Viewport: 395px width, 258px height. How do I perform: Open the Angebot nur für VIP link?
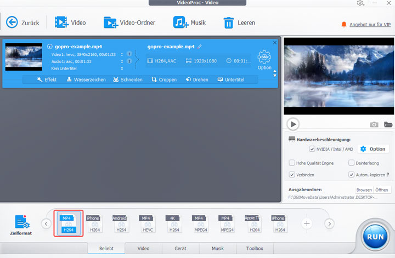point(370,25)
